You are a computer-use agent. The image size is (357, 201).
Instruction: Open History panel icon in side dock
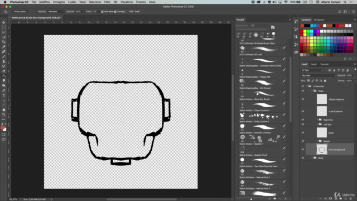296,21
